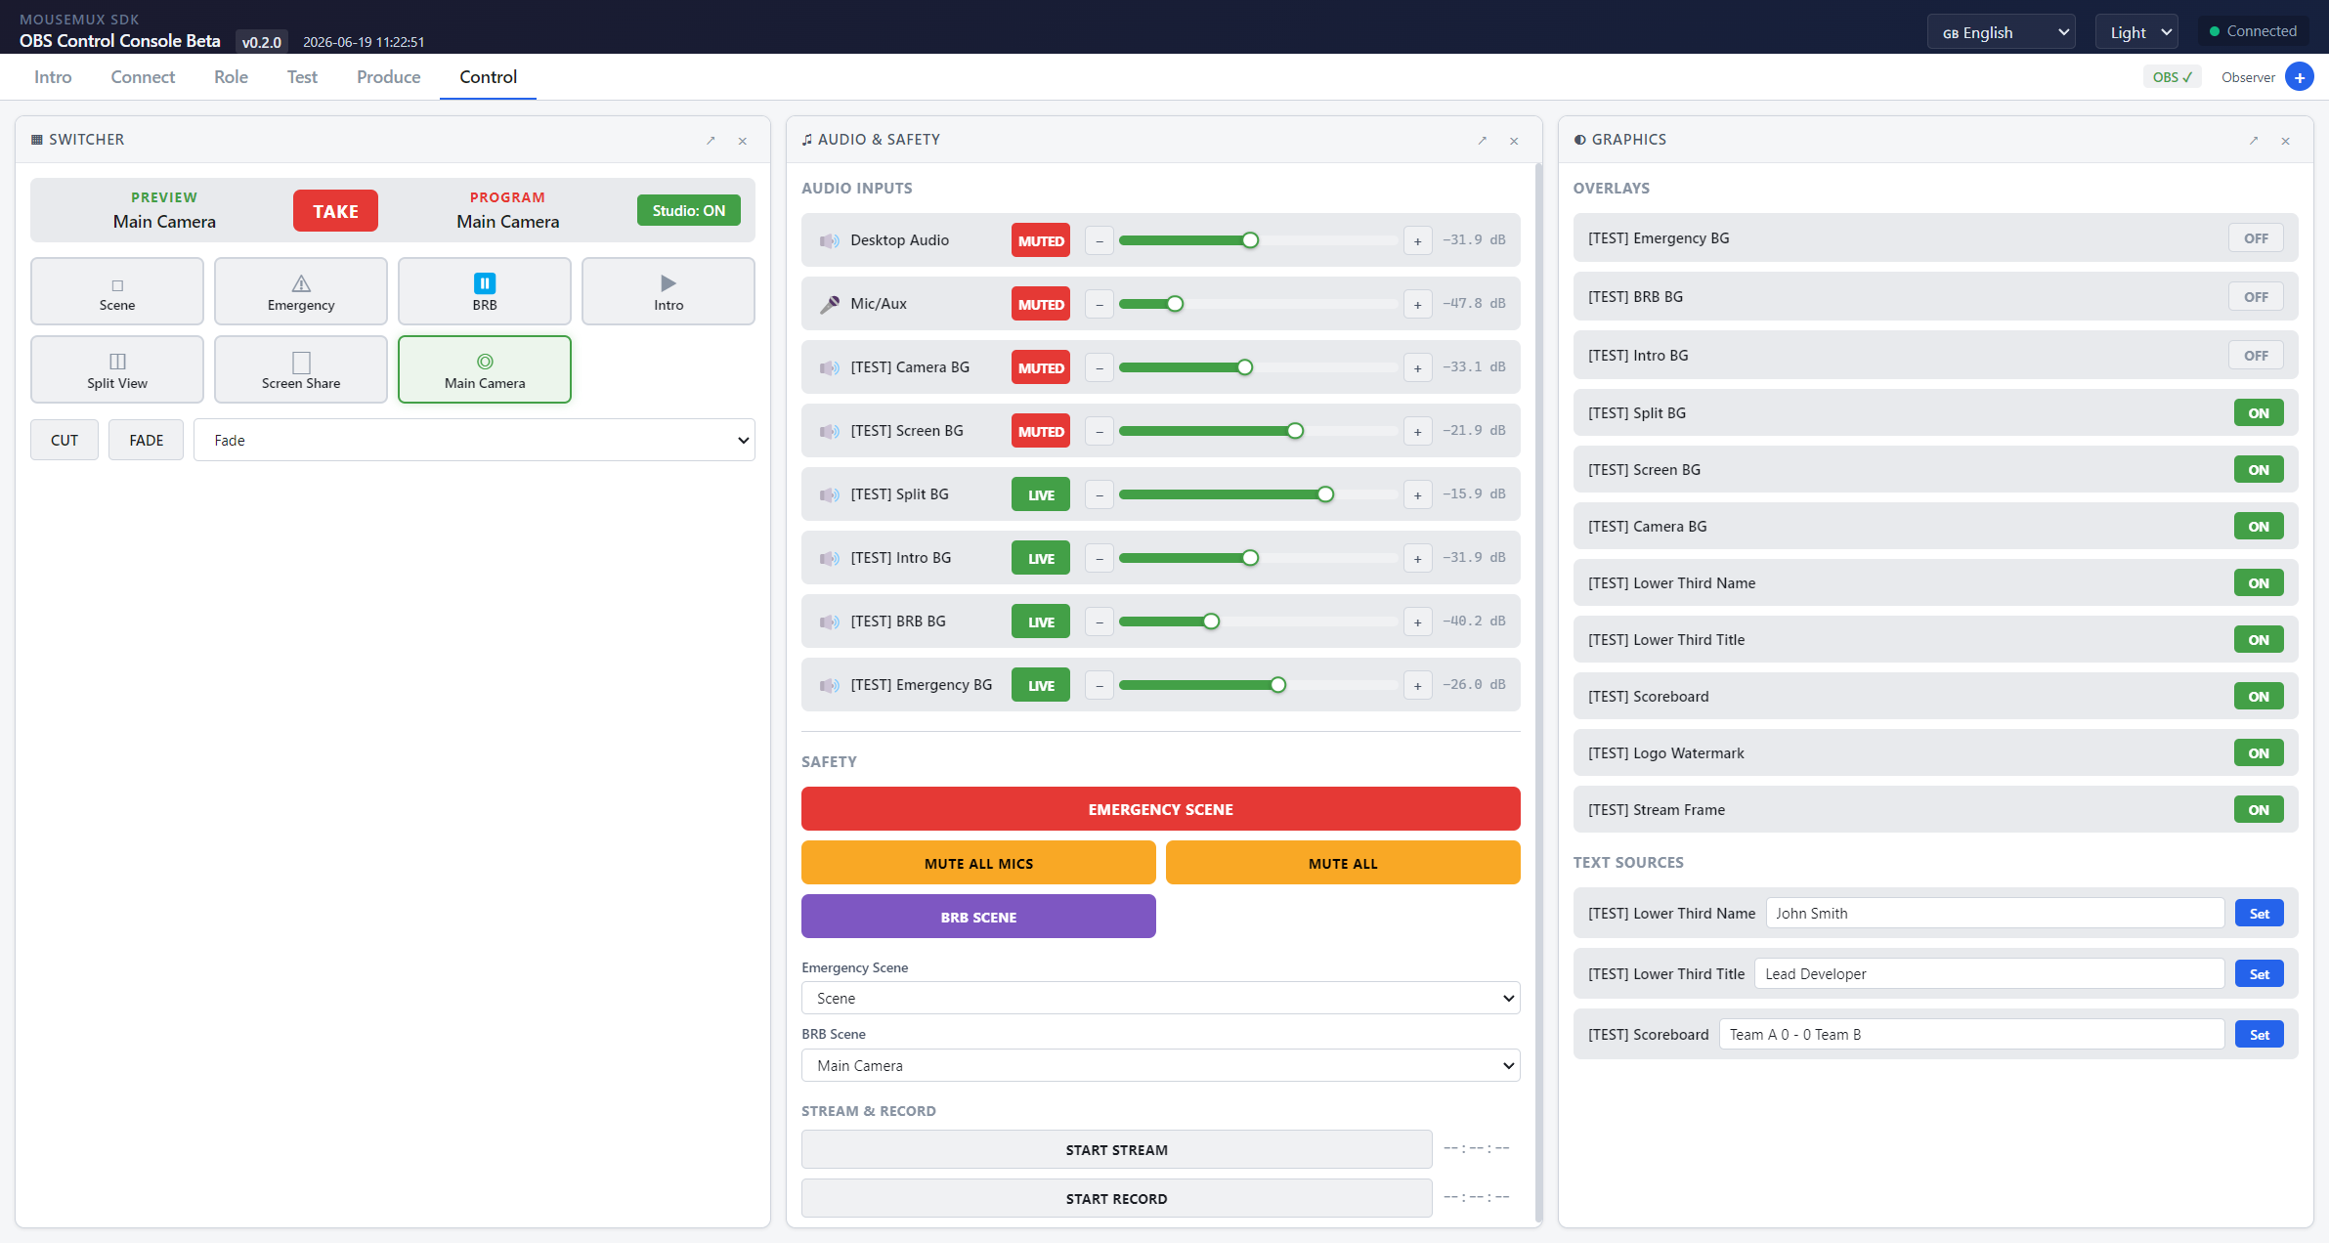Click the [TEST] Screen BG volume slider
Image resolution: width=2329 pixels, height=1243 pixels.
(1259, 431)
